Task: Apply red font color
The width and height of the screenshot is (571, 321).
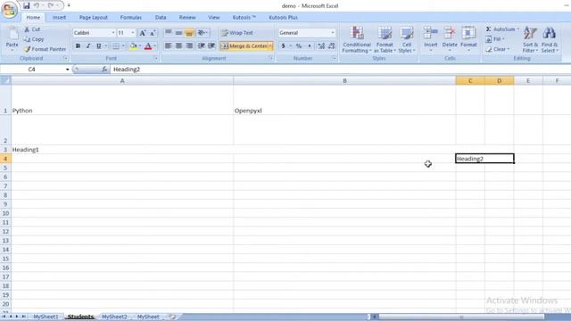Action: coord(148,46)
